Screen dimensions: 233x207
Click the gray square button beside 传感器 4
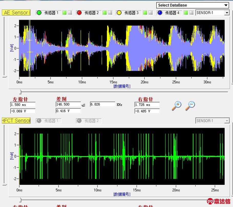click(192, 13)
